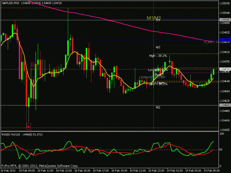Click the M3 pivot level label

click(158, 47)
